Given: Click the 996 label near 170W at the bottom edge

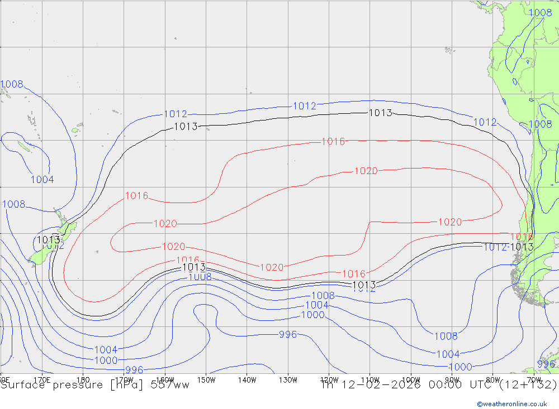Looking at the screenshot, I should pyautogui.click(x=134, y=370).
